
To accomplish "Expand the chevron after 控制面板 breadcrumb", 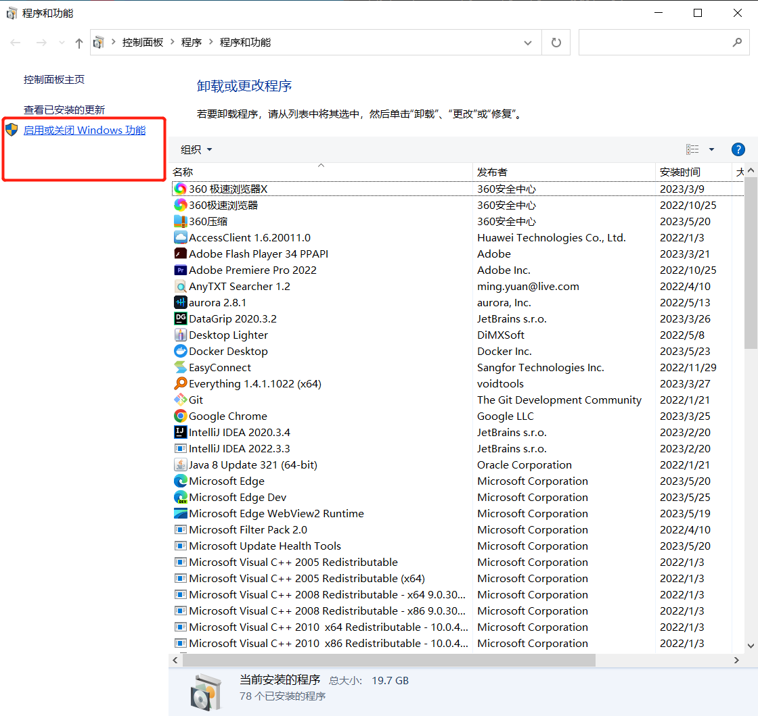I will 173,42.
